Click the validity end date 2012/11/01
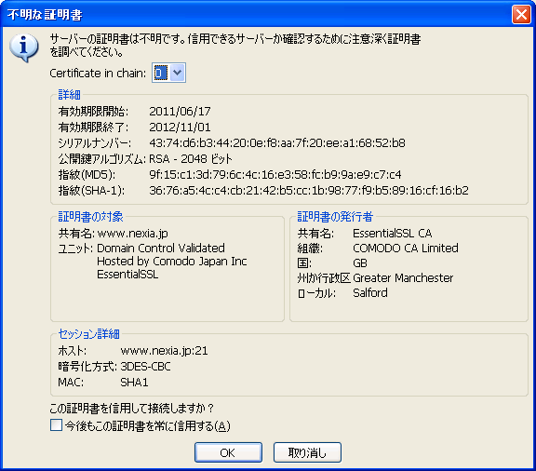The image size is (536, 471). coord(180,128)
